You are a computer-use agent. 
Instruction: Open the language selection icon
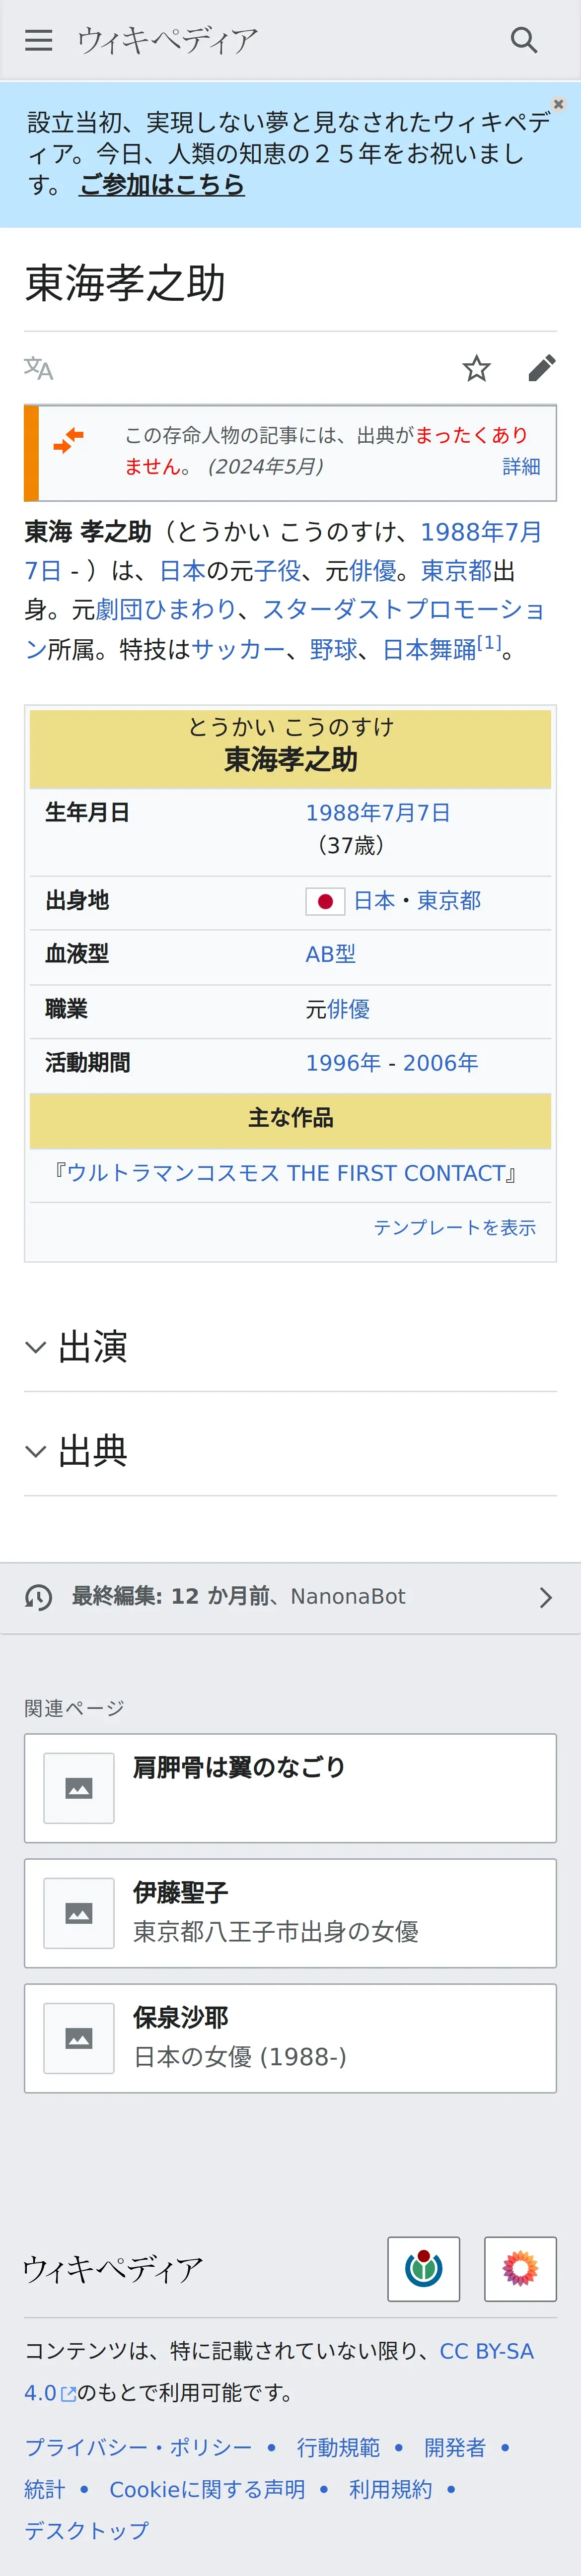point(39,368)
